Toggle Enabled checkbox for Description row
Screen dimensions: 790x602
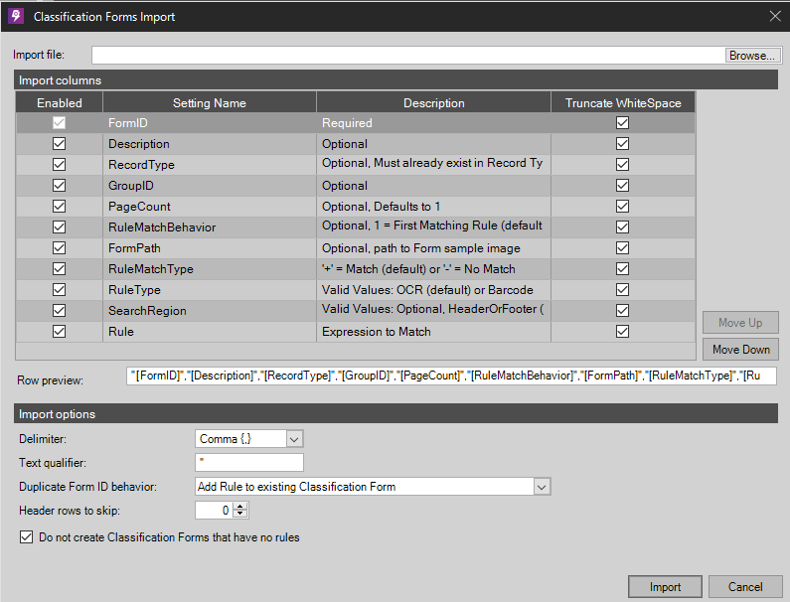tap(59, 144)
